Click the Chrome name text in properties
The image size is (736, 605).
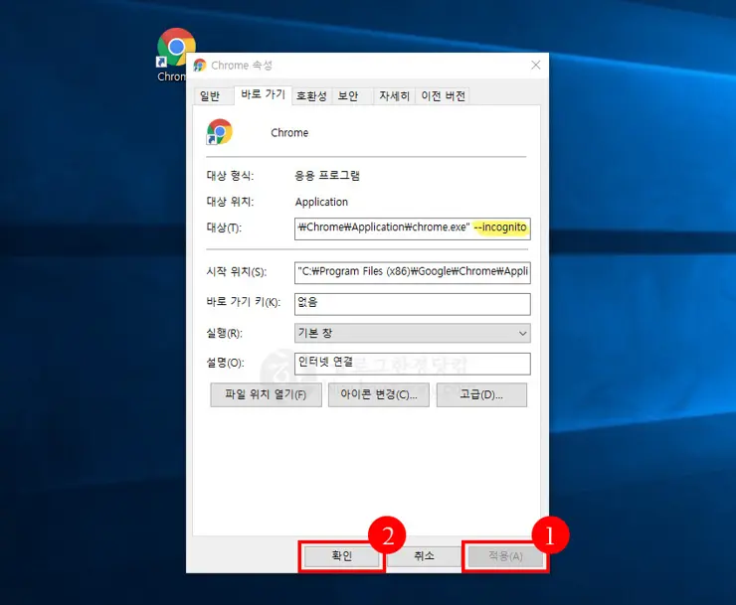coord(289,133)
